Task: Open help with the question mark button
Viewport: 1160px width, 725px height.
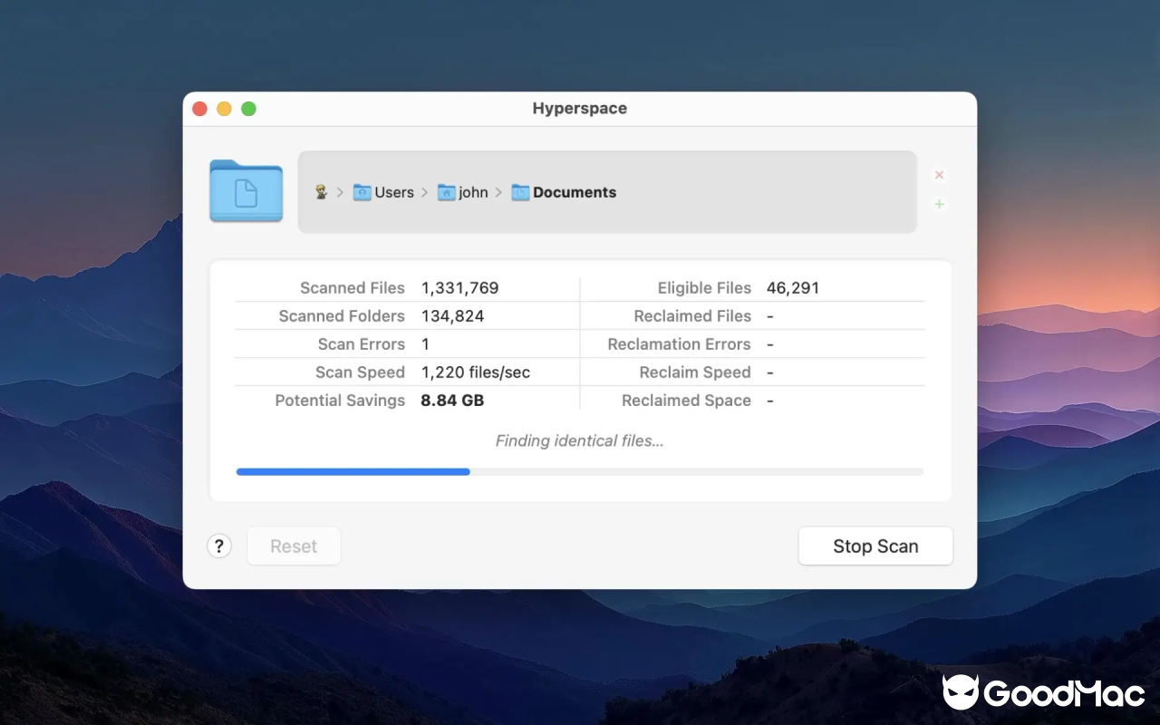Action: [x=219, y=546]
